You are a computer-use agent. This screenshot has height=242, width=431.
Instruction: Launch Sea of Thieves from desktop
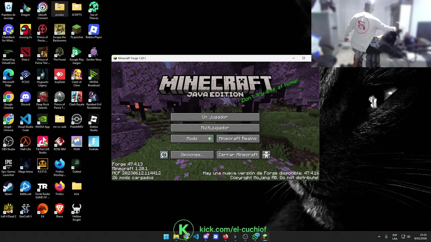point(94,11)
